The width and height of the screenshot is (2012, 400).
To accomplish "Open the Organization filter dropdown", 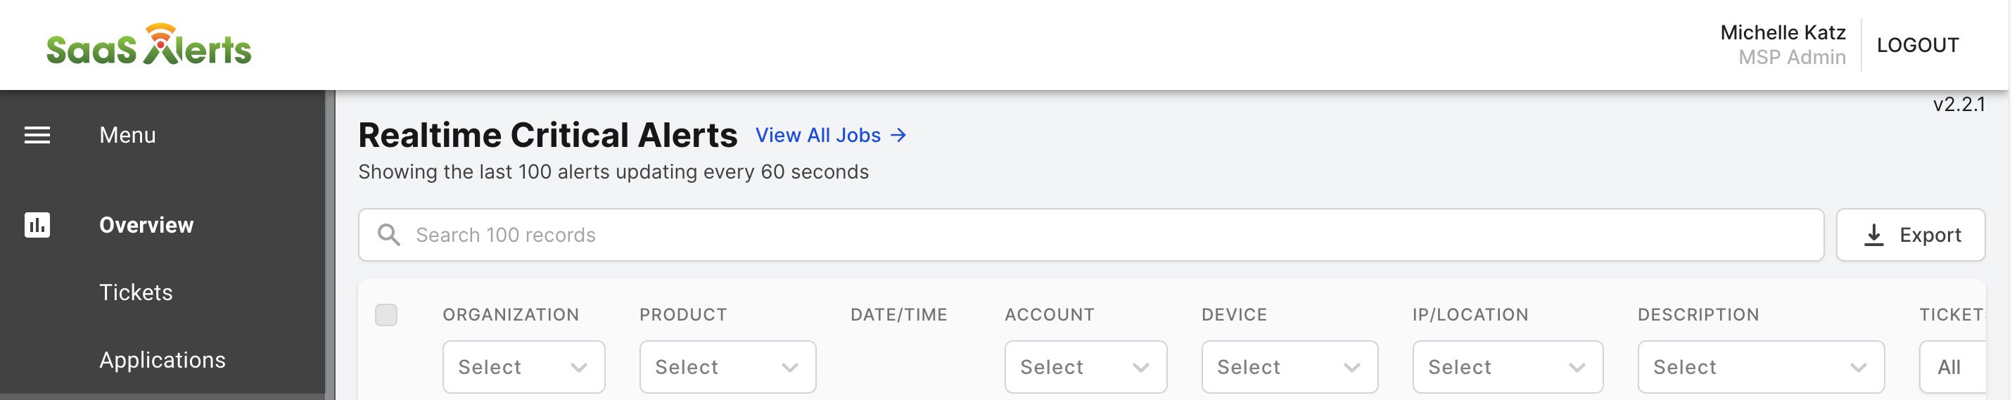I will pos(523,366).
